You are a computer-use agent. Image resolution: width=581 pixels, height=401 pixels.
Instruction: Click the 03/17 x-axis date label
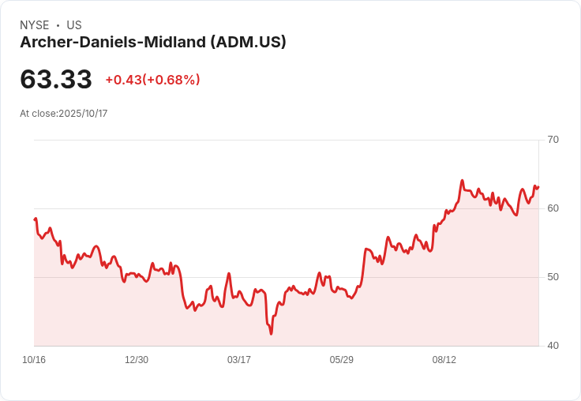pos(239,360)
